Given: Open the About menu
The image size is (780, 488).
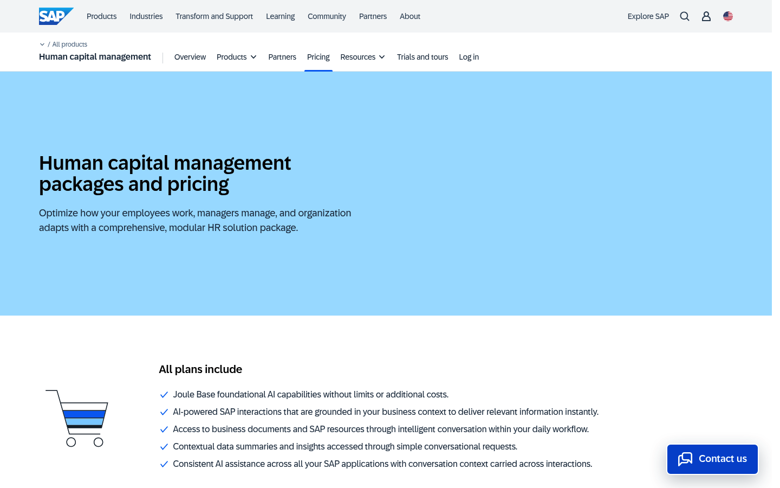Looking at the screenshot, I should (410, 16).
